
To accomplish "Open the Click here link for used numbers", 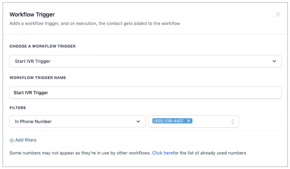I will pos(162,153).
